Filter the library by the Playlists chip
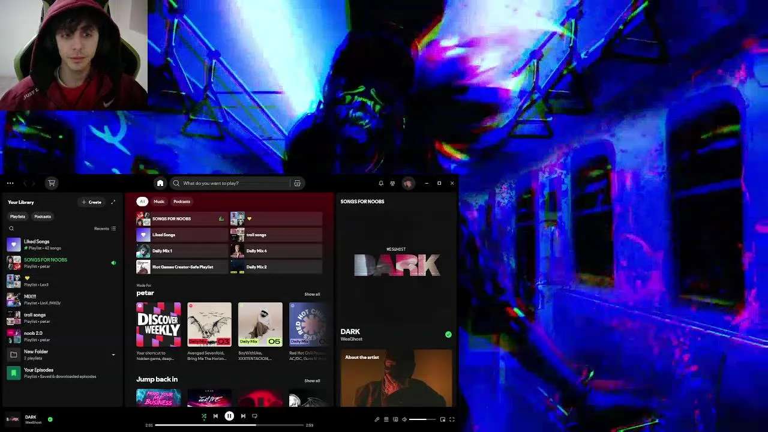 click(x=17, y=217)
